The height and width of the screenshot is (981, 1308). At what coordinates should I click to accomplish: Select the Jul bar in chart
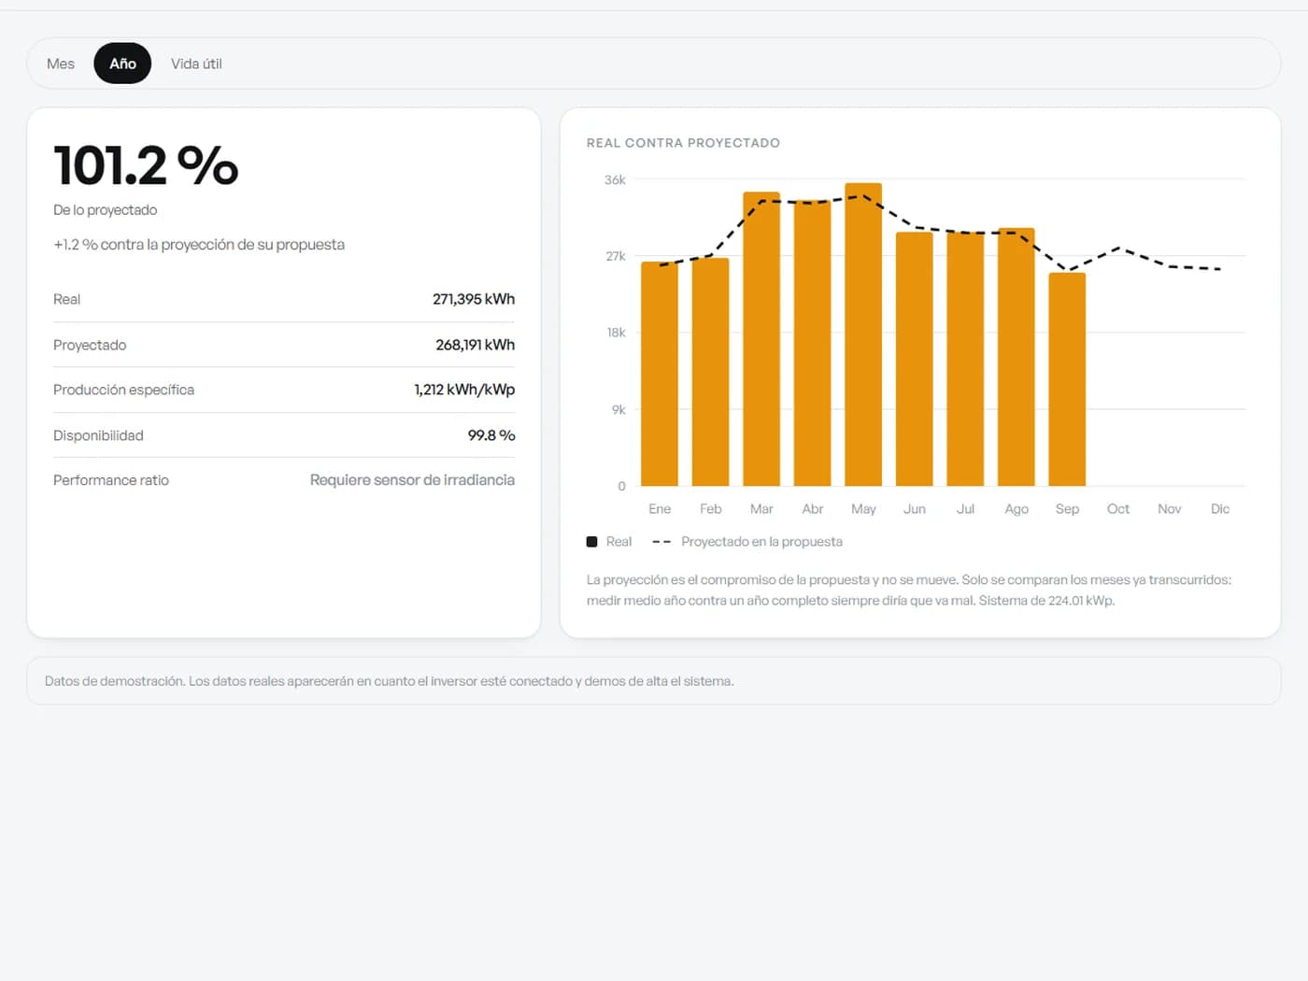tap(965, 359)
